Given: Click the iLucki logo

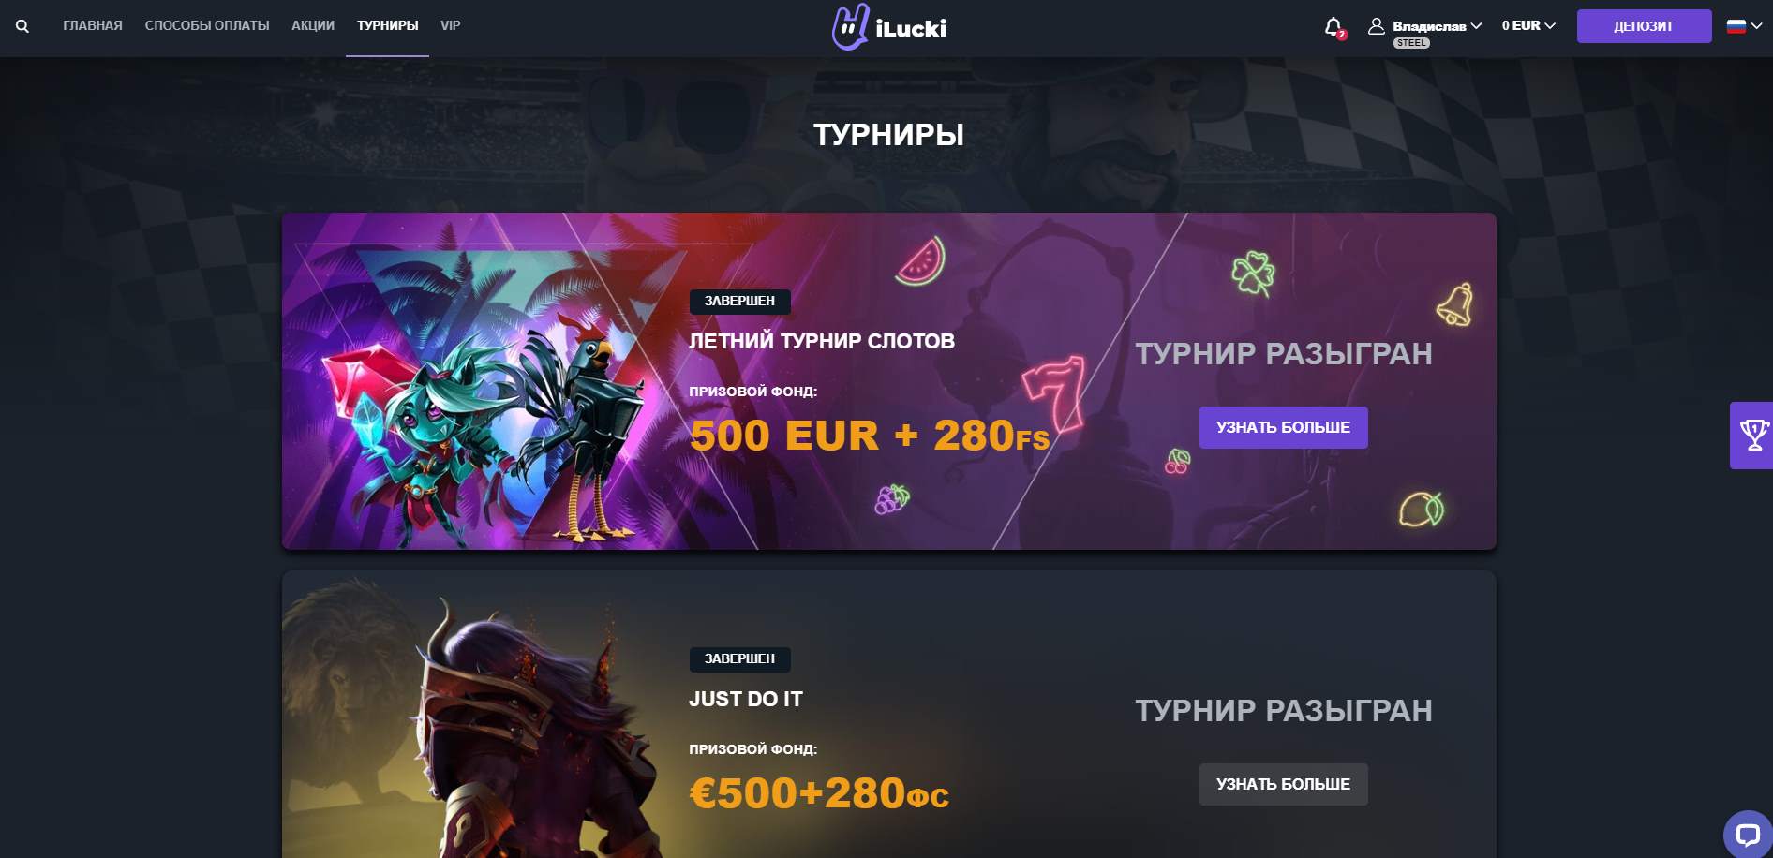Looking at the screenshot, I should (x=888, y=27).
